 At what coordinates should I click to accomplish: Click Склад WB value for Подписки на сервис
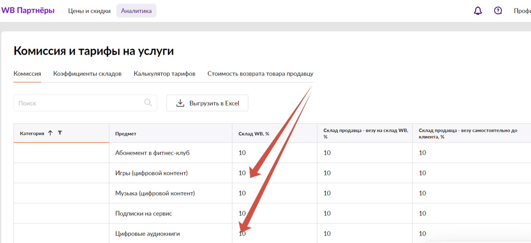(242, 213)
